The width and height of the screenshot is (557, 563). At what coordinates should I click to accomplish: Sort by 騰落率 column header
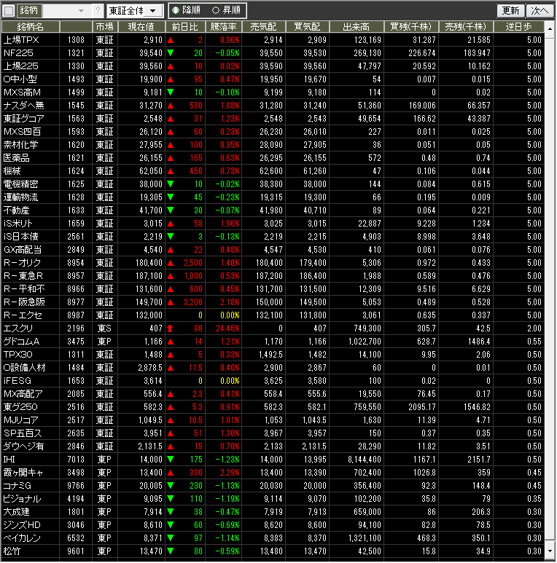click(224, 27)
